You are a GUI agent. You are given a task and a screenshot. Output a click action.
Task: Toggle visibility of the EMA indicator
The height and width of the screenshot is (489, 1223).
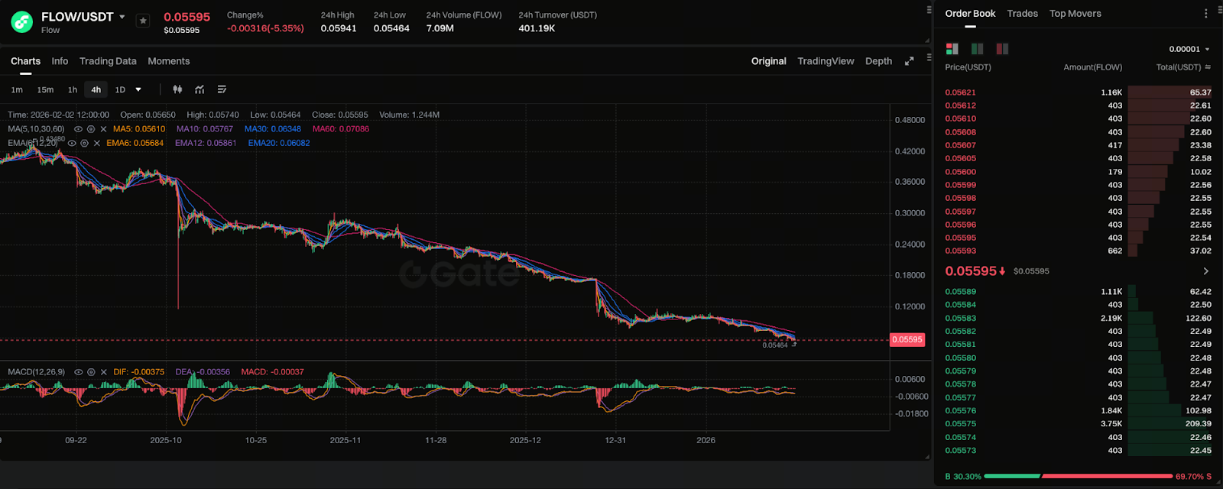(x=73, y=143)
